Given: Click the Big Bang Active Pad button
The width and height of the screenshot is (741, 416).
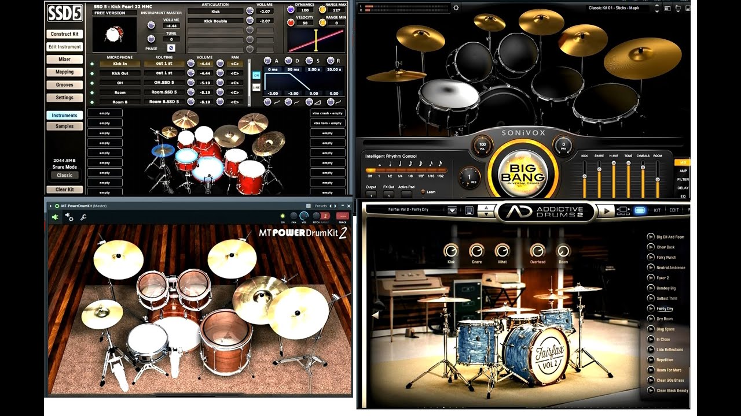Looking at the screenshot, I should [407, 194].
